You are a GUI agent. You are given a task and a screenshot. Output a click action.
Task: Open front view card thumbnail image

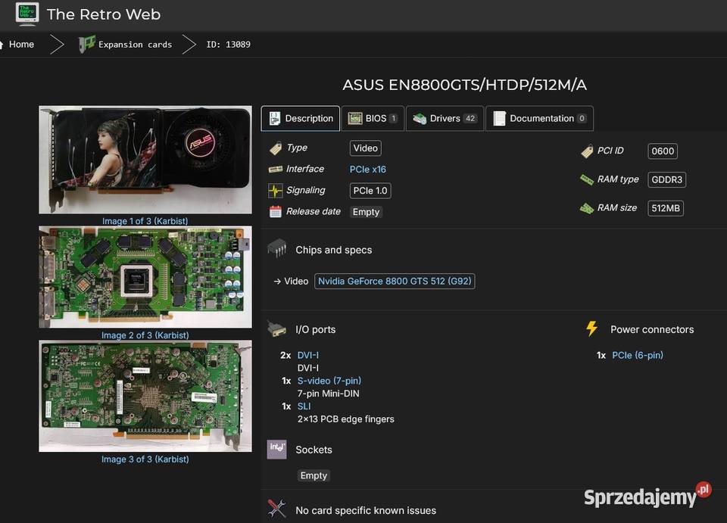(145, 160)
